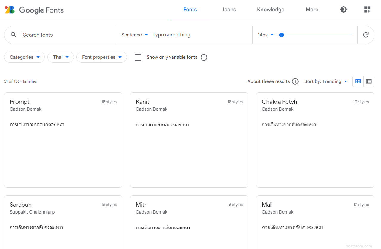This screenshot has width=381, height=249.
Task: Click info icon next to About these results
Action: tap(295, 81)
